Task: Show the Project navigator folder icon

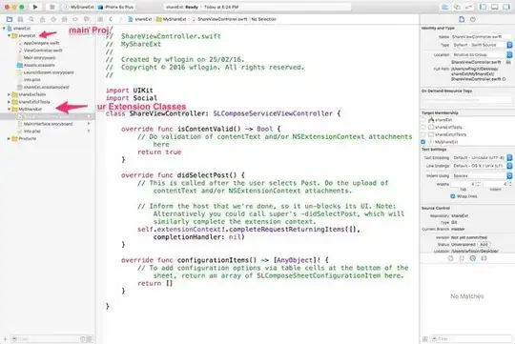Action: [10, 19]
